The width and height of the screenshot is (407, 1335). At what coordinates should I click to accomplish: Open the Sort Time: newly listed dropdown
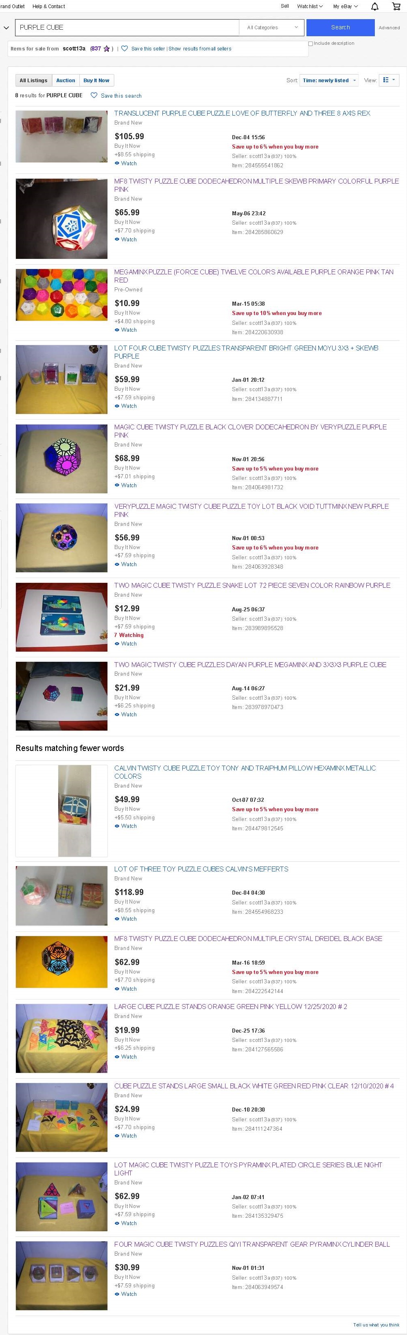(x=329, y=80)
